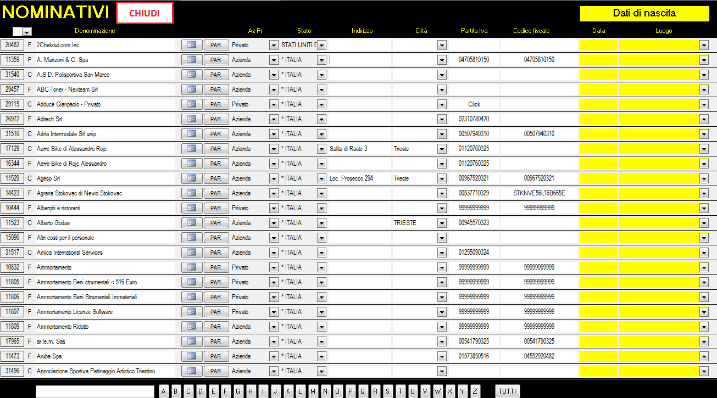Open Luogo dropdown for Agesp Srl

(x=704, y=178)
